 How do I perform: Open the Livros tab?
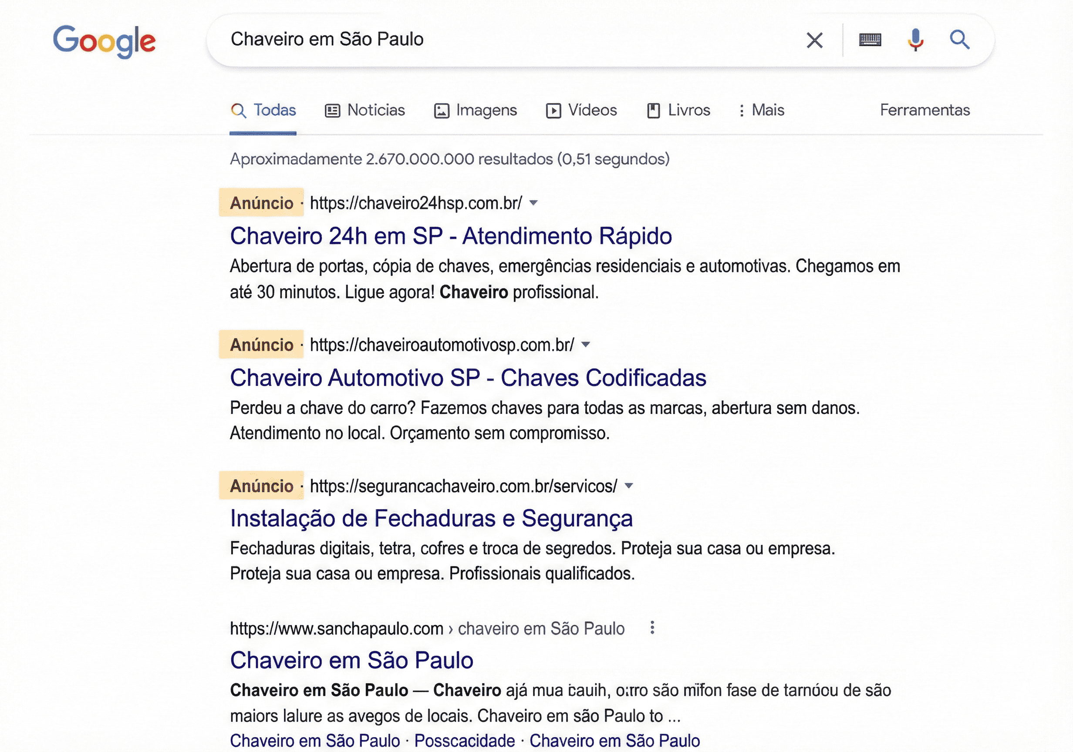tap(678, 110)
